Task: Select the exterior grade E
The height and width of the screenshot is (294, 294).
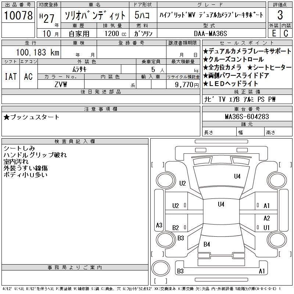Action: pyautogui.click(x=274, y=33)
